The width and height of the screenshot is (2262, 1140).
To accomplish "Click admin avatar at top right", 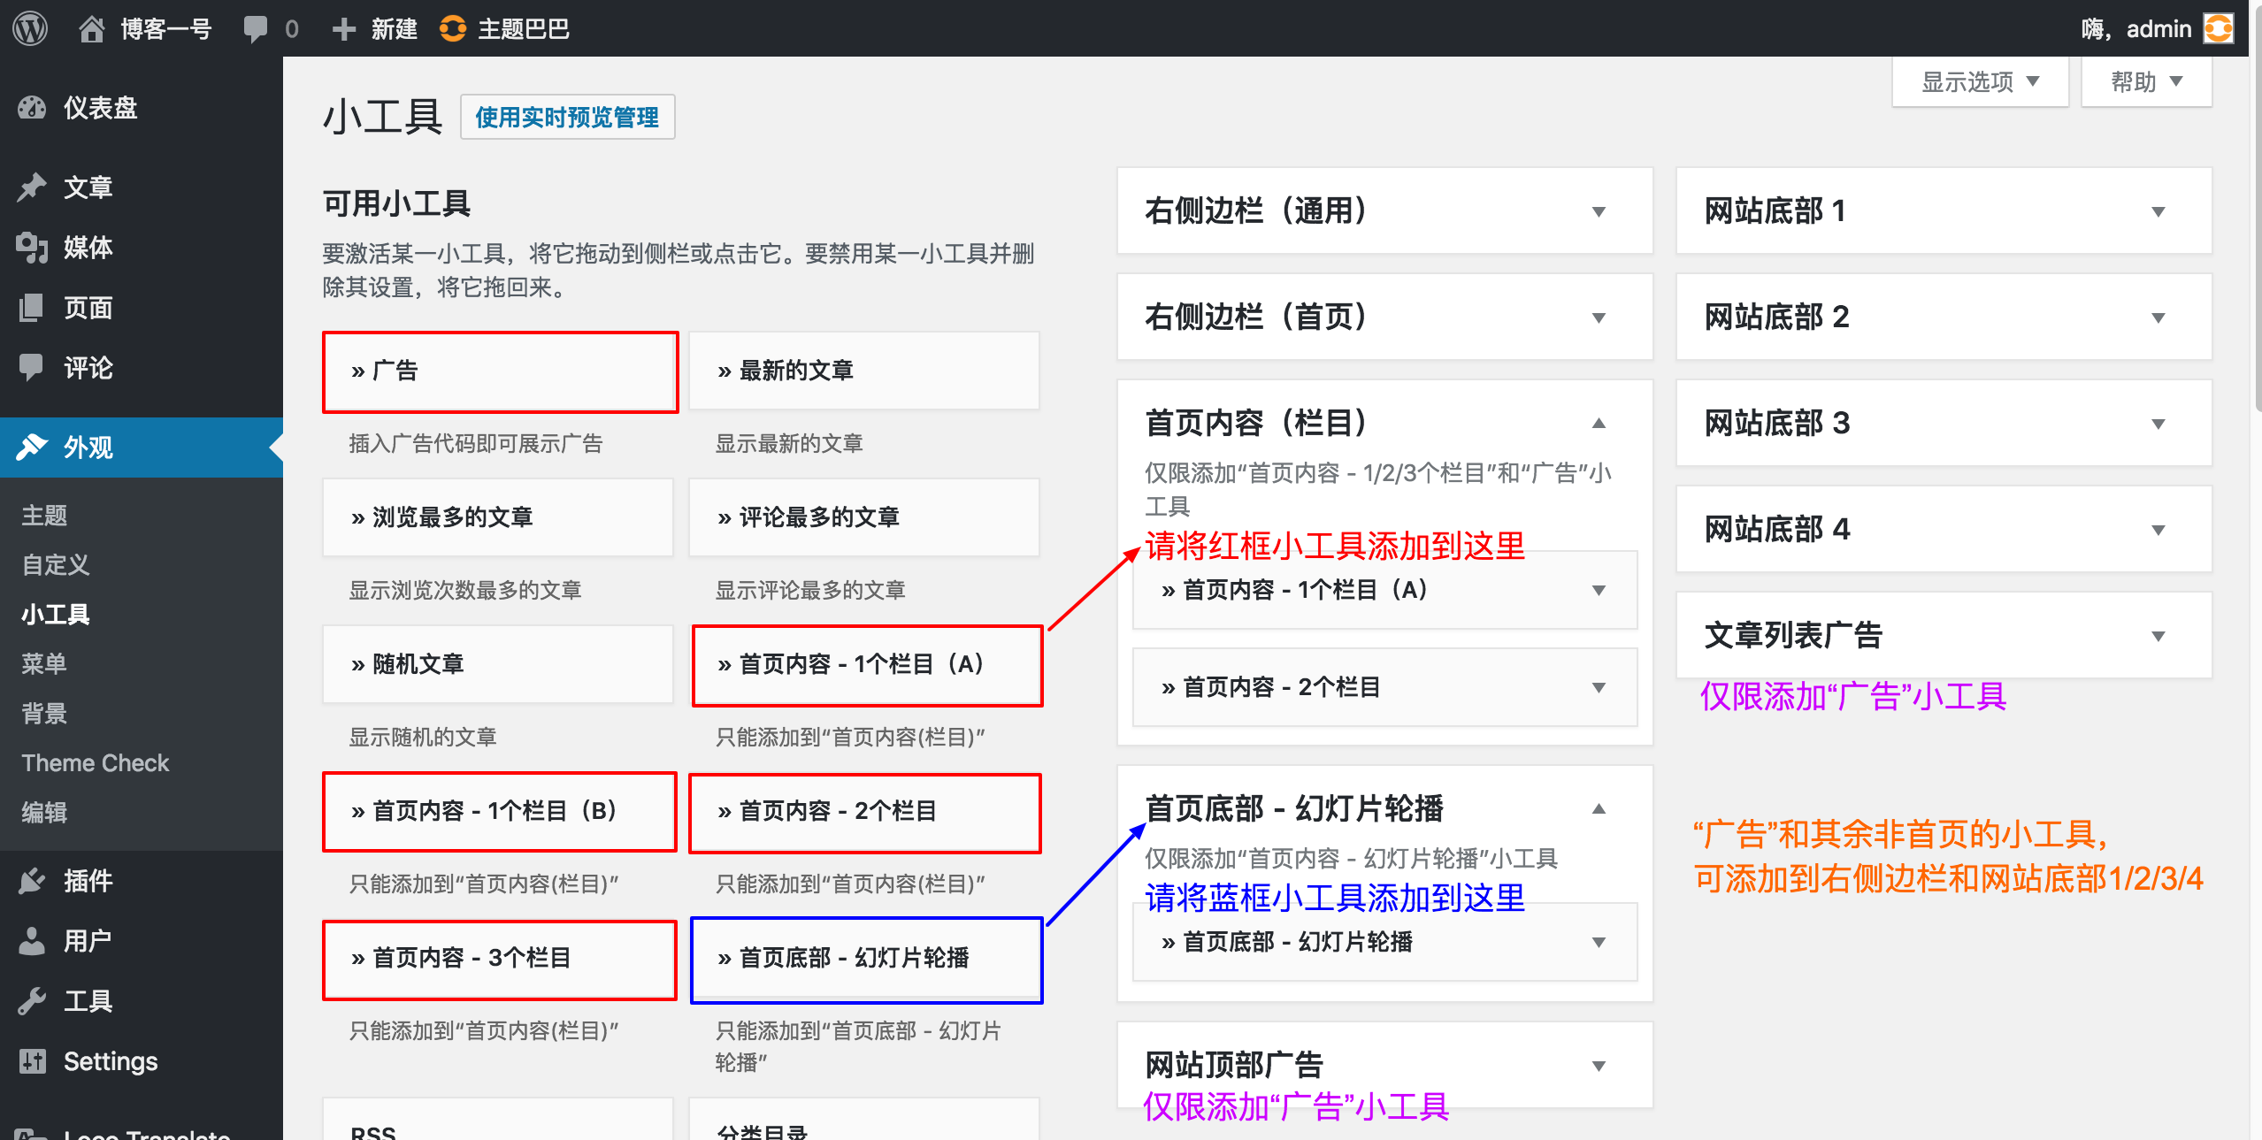I will click(x=2218, y=28).
